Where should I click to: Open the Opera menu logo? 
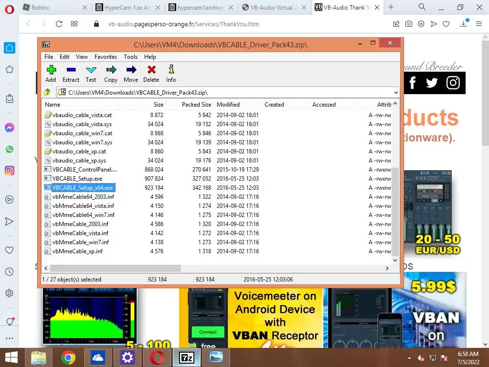click(10, 9)
